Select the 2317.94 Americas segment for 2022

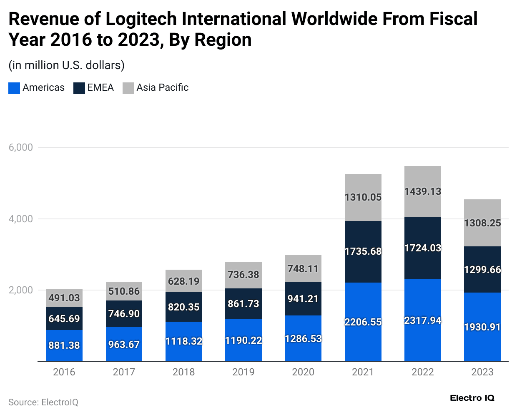422,320
